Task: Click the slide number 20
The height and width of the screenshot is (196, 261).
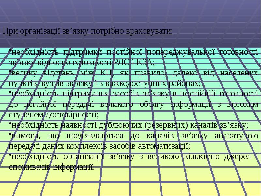Action: click(243, 182)
